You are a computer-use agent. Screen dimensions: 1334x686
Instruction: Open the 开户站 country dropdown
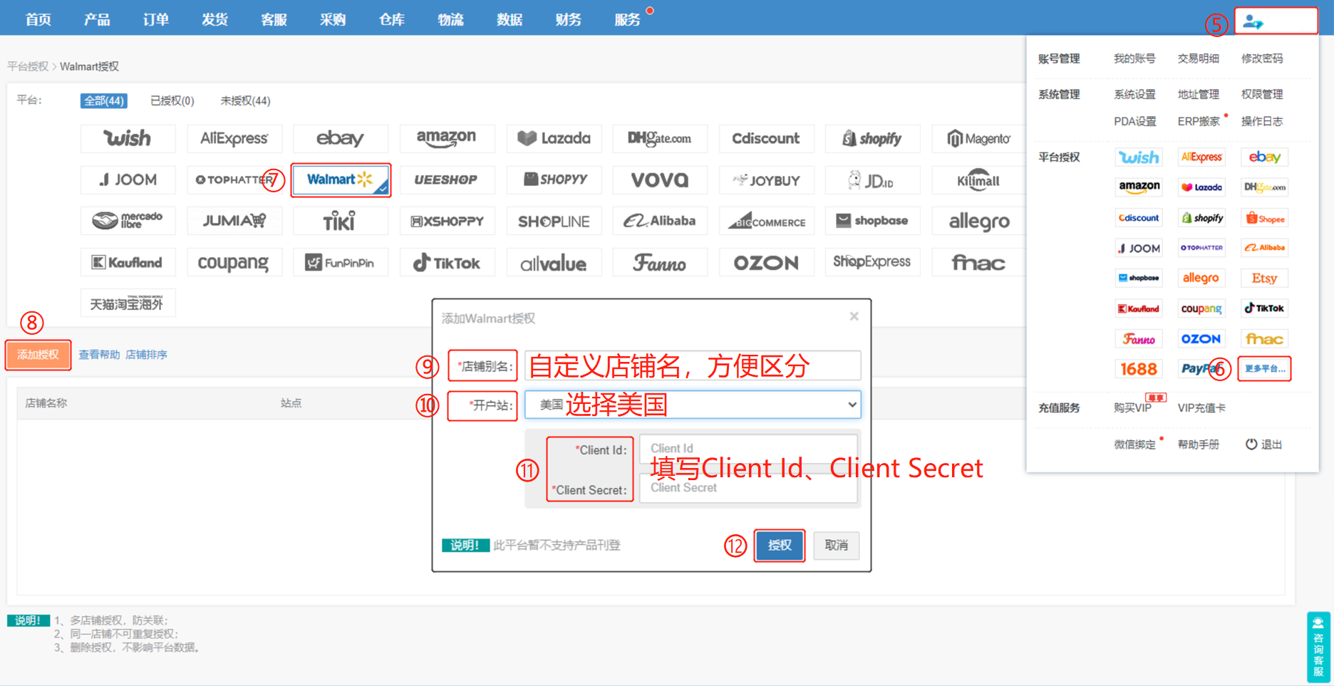pos(692,405)
